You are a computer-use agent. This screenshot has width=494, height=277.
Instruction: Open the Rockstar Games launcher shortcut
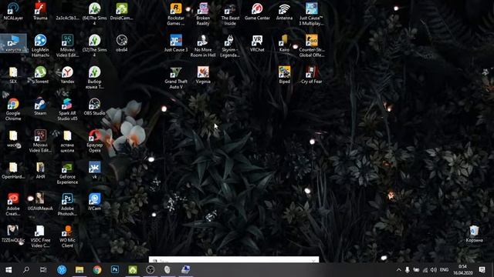coord(176,14)
